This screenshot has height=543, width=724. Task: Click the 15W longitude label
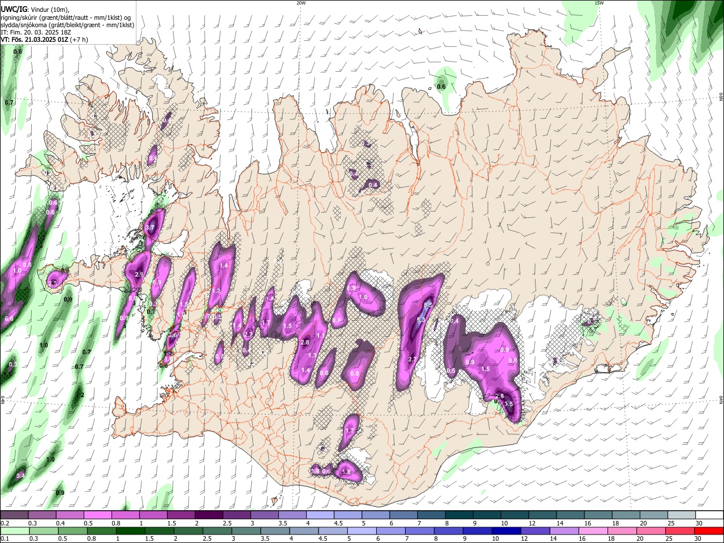point(599,3)
